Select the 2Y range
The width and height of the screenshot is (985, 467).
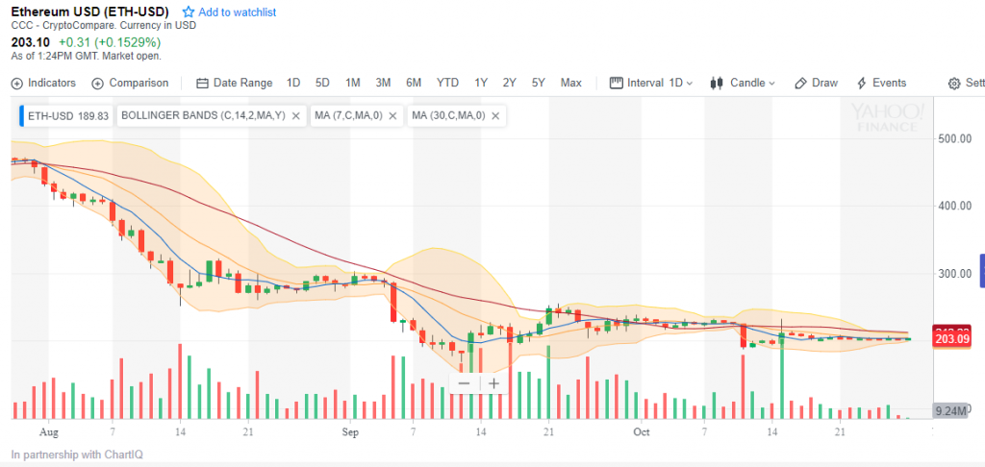pyautogui.click(x=510, y=83)
